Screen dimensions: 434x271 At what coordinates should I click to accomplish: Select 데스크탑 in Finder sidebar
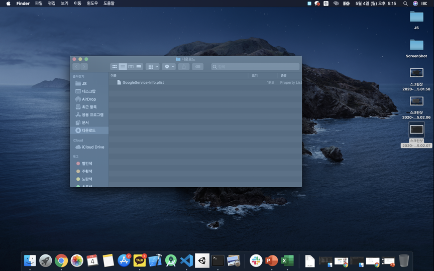coord(89,91)
